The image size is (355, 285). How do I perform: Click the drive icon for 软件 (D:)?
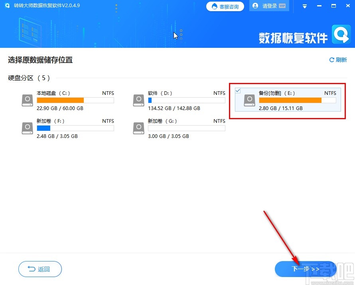tap(138, 100)
